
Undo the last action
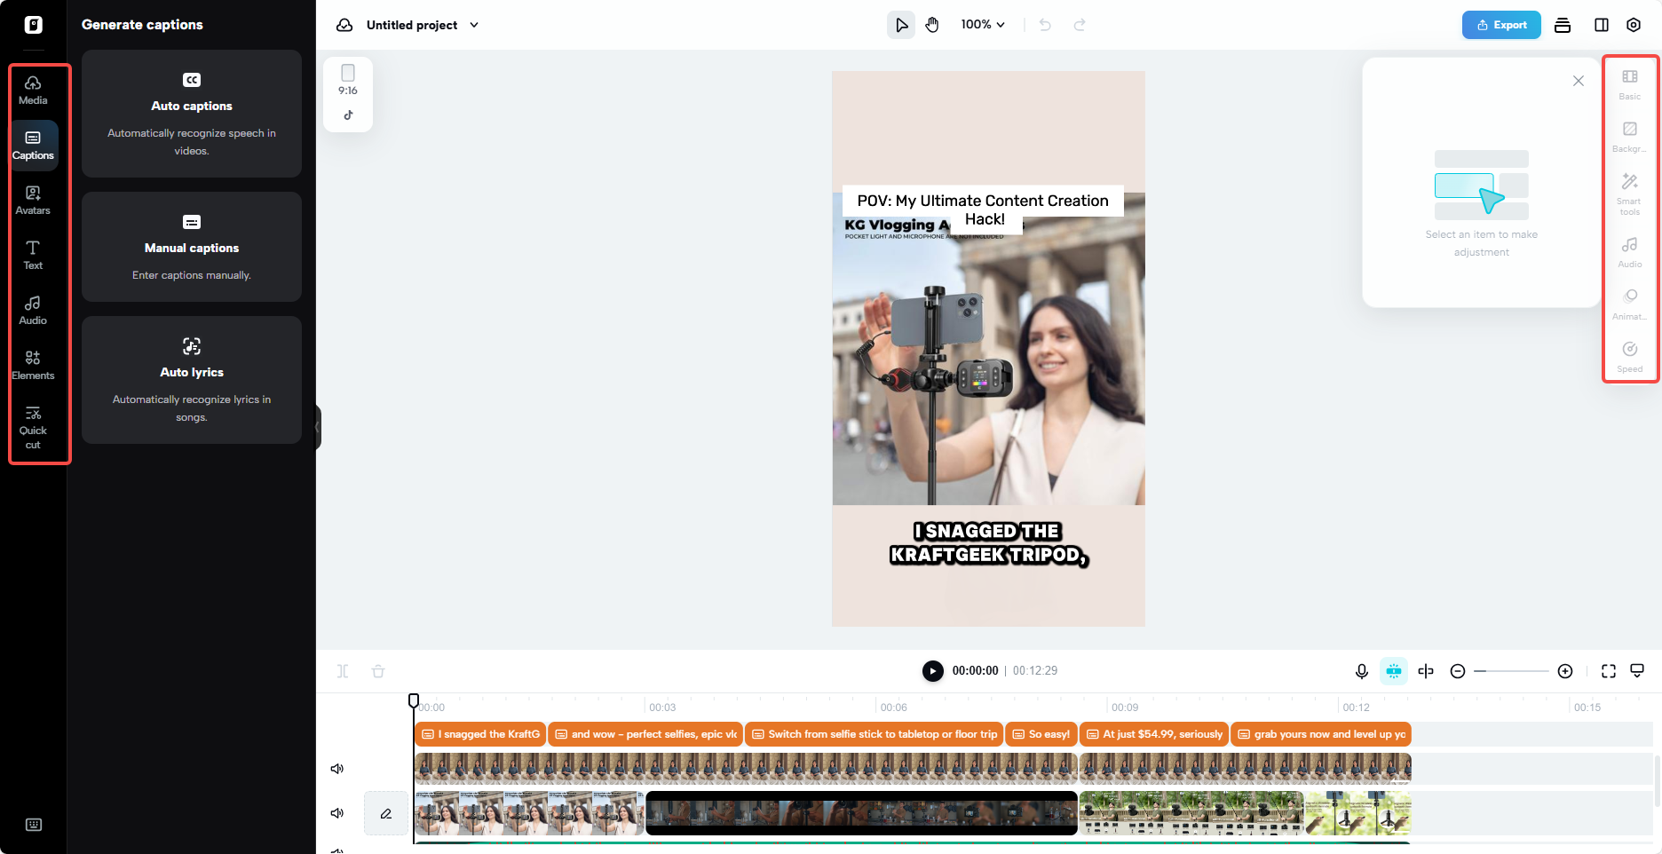click(x=1045, y=25)
